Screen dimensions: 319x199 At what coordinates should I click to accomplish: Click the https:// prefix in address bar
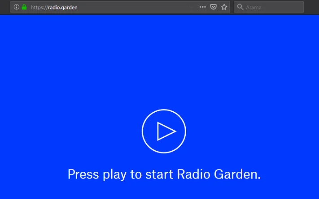pos(39,7)
